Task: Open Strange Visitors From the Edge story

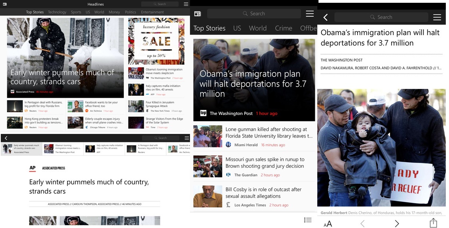Action: click(156, 123)
